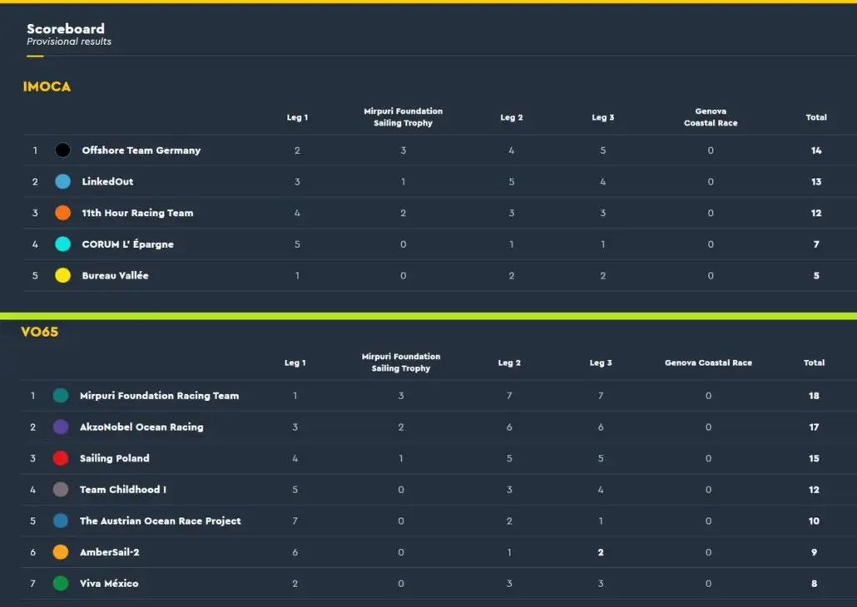This screenshot has width=857, height=607.
Task: Click Mirpuri Foundation Racing Team Leg 2 score
Action: pos(509,396)
